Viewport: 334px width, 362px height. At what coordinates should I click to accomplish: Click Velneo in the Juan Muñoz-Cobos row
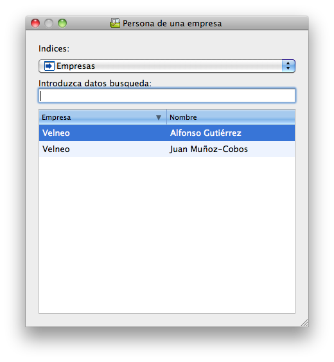(56, 149)
